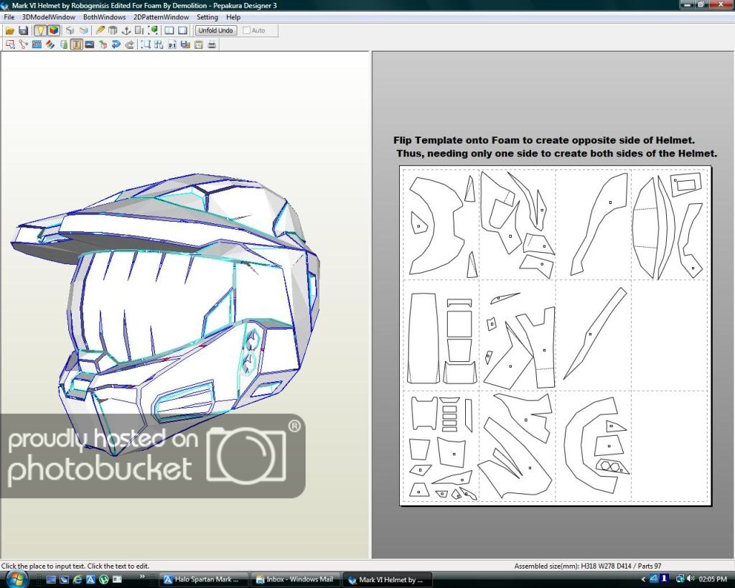The height and width of the screenshot is (588, 735).
Task: Open the Windows Start menu orb
Action: [x=16, y=579]
